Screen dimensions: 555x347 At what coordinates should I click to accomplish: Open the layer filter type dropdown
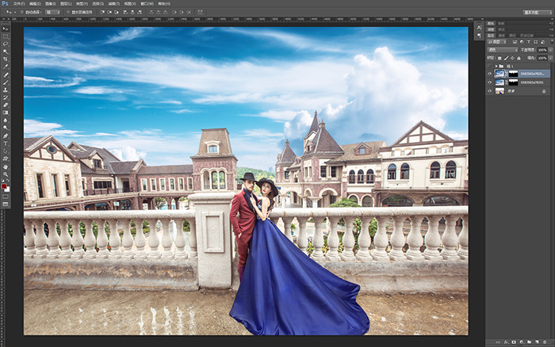[497, 42]
